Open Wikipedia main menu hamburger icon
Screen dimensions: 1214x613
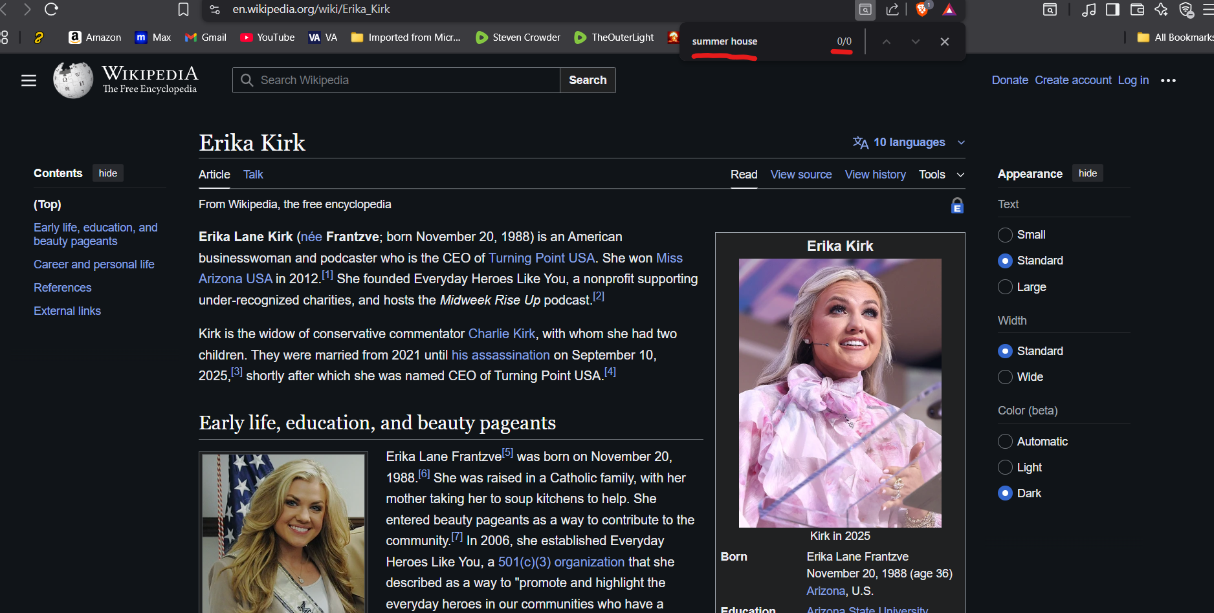tap(28, 80)
